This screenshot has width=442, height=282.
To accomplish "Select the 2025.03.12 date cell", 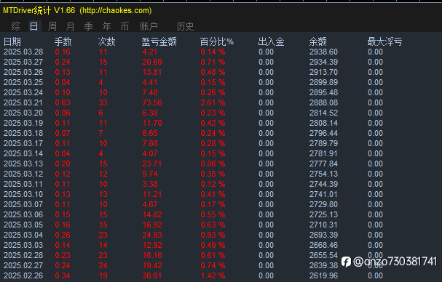I will (23, 174).
